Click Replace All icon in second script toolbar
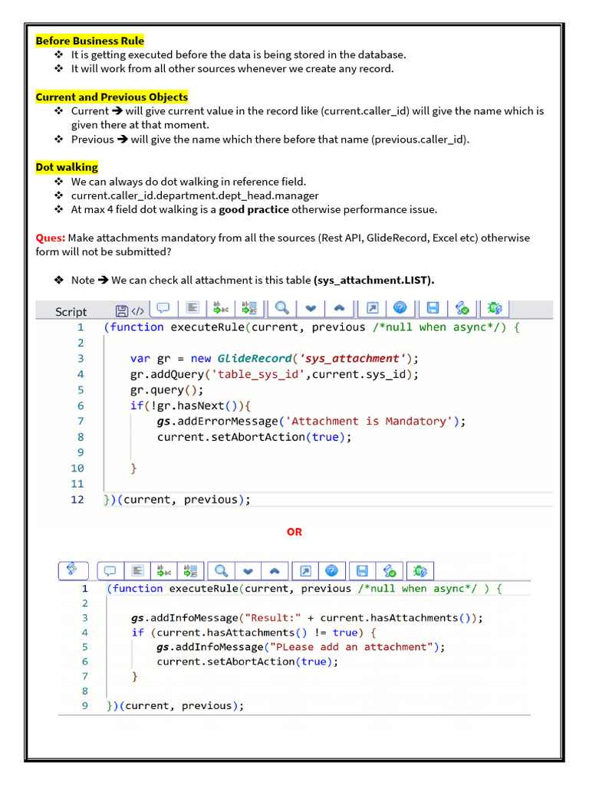The image size is (589, 785). pos(191,570)
